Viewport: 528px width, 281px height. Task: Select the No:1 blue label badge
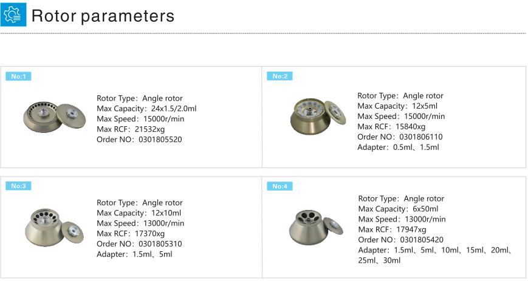18,76
